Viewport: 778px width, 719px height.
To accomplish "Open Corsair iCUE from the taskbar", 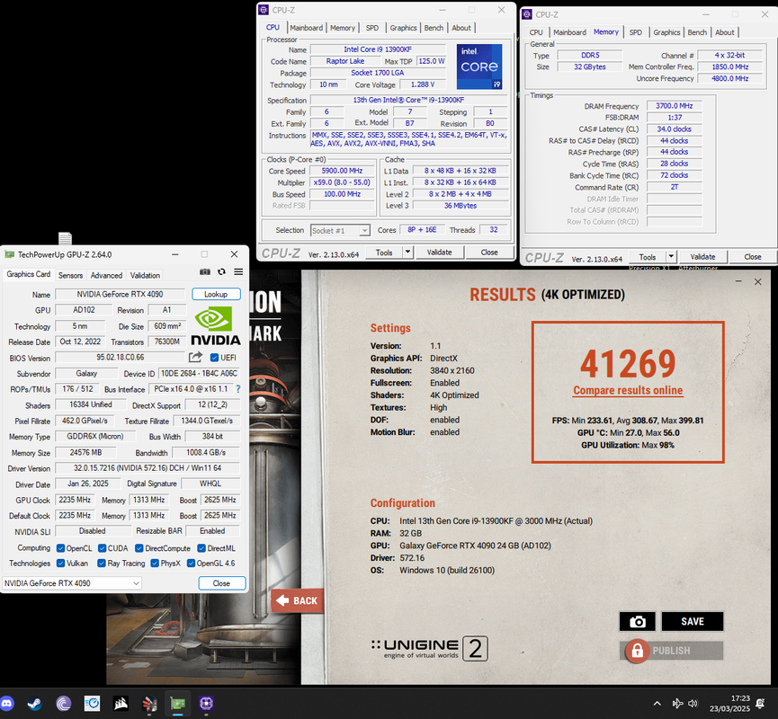I will pyautogui.click(x=121, y=703).
